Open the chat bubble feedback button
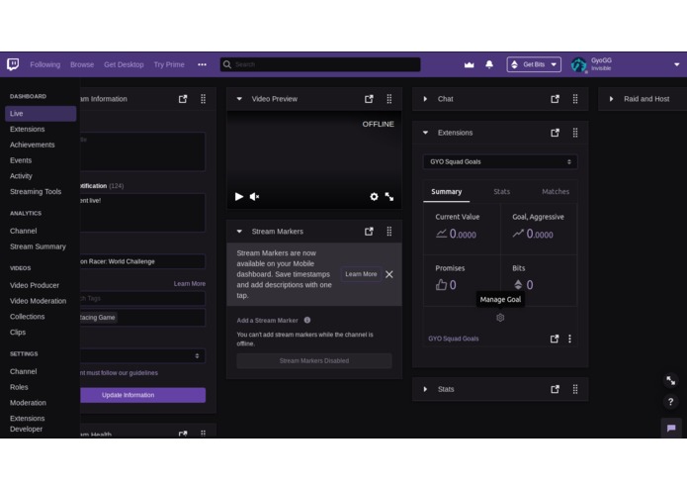Screen dimensions: 687x489 tap(671, 428)
